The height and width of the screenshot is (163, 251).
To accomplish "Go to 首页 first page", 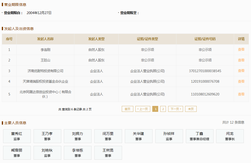I will [127, 109].
